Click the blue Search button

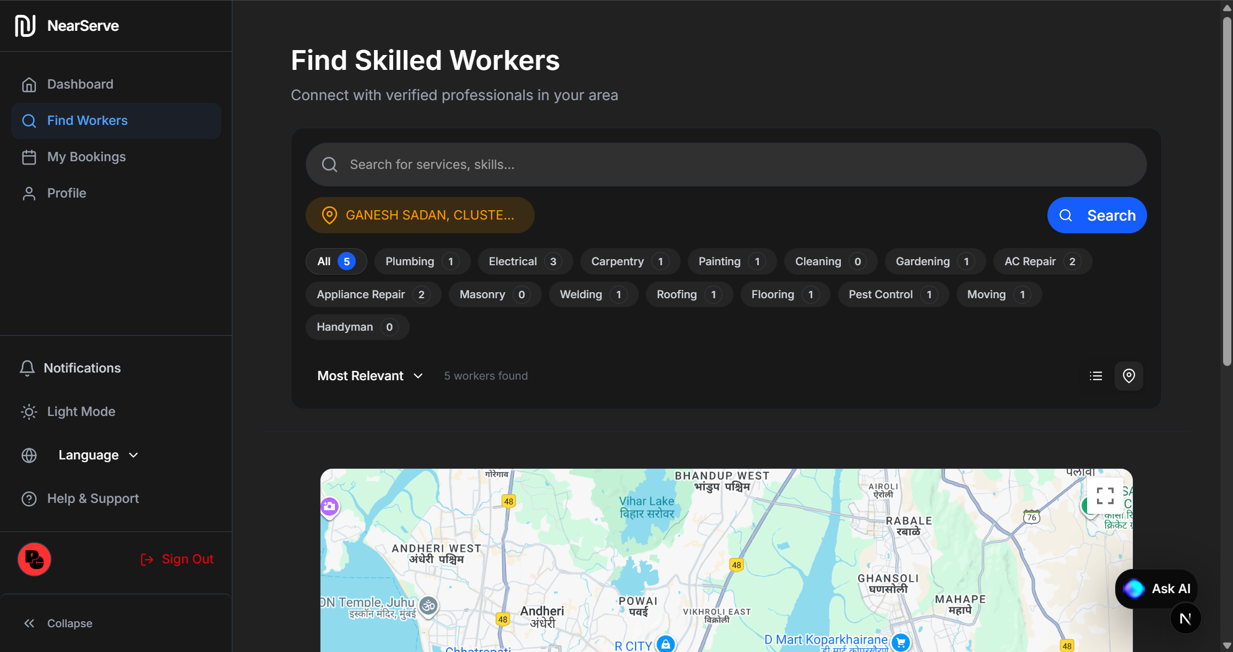pyautogui.click(x=1096, y=215)
